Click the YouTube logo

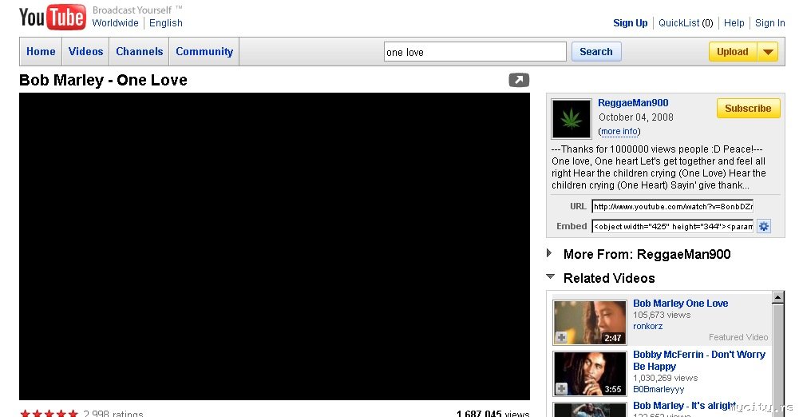point(52,16)
